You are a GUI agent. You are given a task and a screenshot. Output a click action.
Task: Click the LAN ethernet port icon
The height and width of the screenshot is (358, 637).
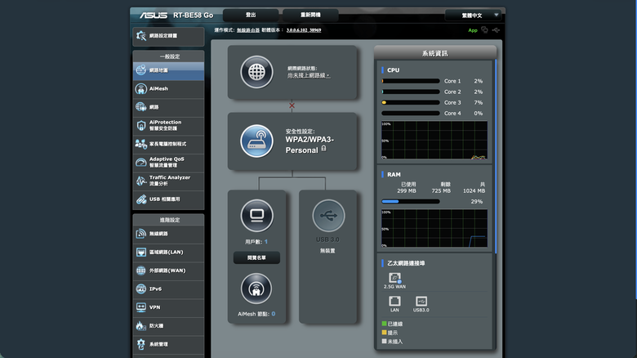coord(394,302)
